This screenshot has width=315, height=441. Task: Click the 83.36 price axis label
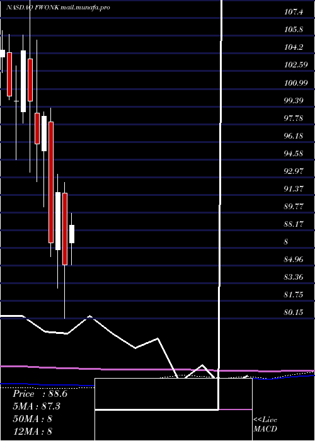(294, 277)
